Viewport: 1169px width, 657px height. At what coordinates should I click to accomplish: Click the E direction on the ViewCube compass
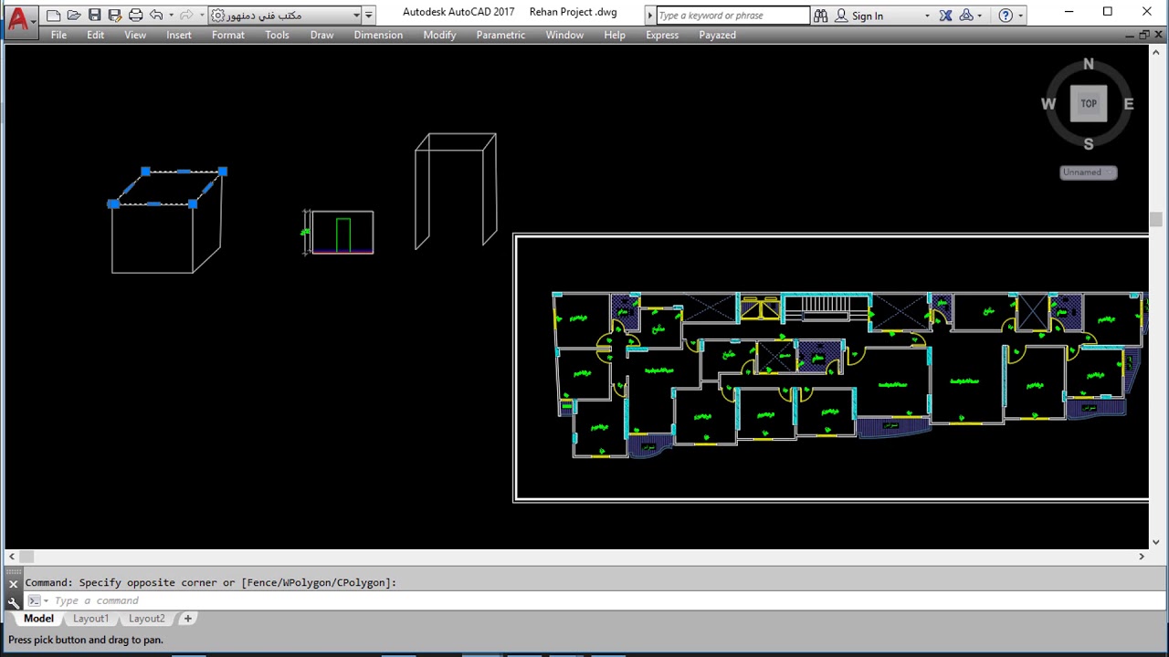[1129, 104]
